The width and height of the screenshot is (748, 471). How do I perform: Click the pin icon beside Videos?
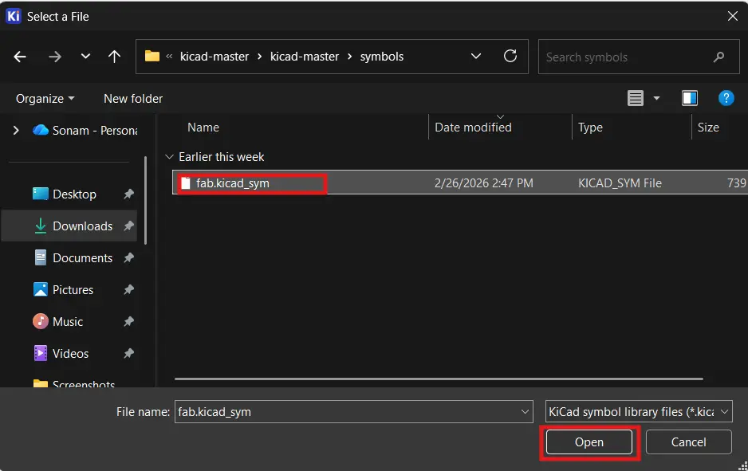[x=128, y=353]
